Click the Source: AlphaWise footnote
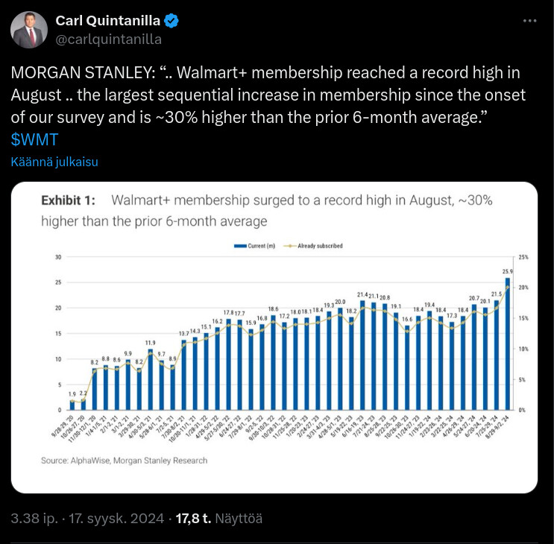This screenshot has height=544, width=554. coord(124,461)
